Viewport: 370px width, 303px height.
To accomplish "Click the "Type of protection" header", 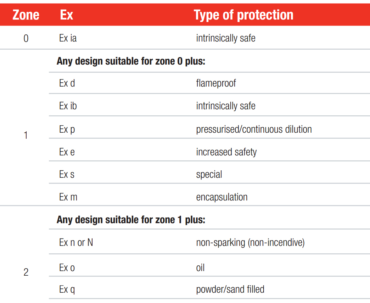I will [243, 15].
